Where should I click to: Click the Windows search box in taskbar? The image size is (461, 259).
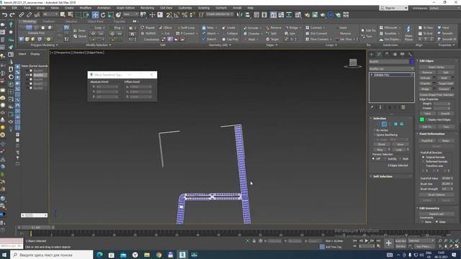[x=52, y=255]
